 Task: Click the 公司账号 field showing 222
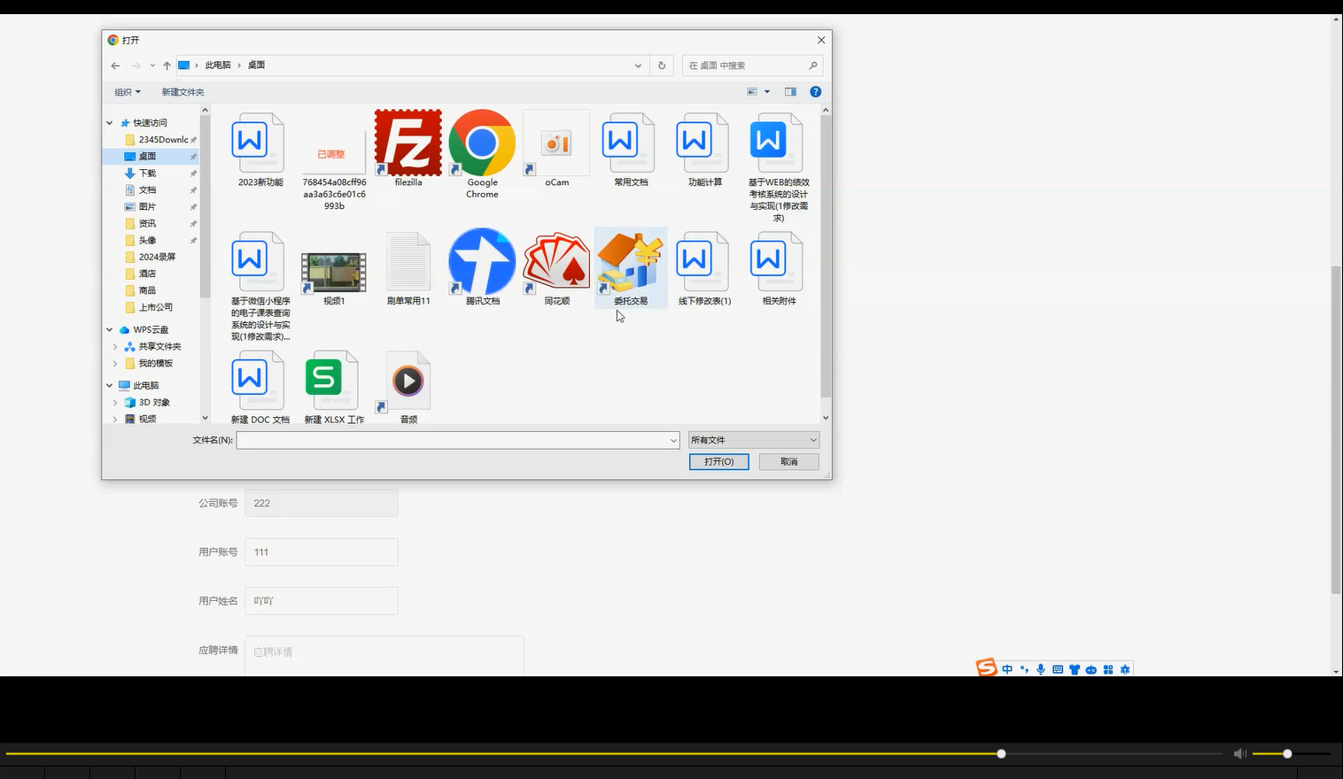[322, 503]
